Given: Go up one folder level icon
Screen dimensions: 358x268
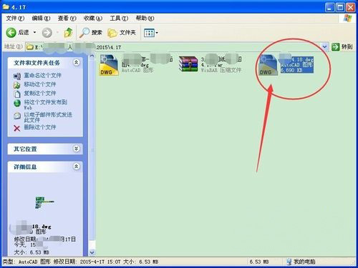Looking at the screenshot, I should coord(69,32).
